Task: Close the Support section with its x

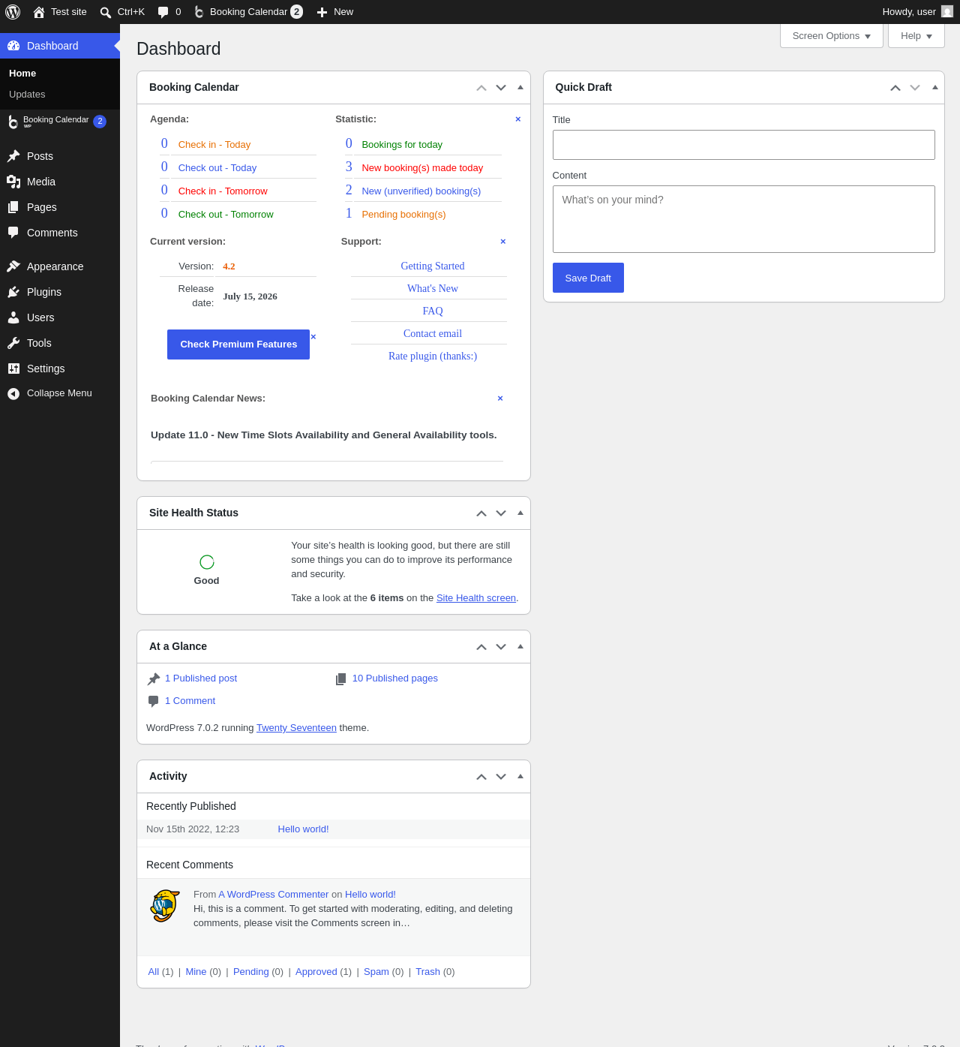Action: pos(502,242)
